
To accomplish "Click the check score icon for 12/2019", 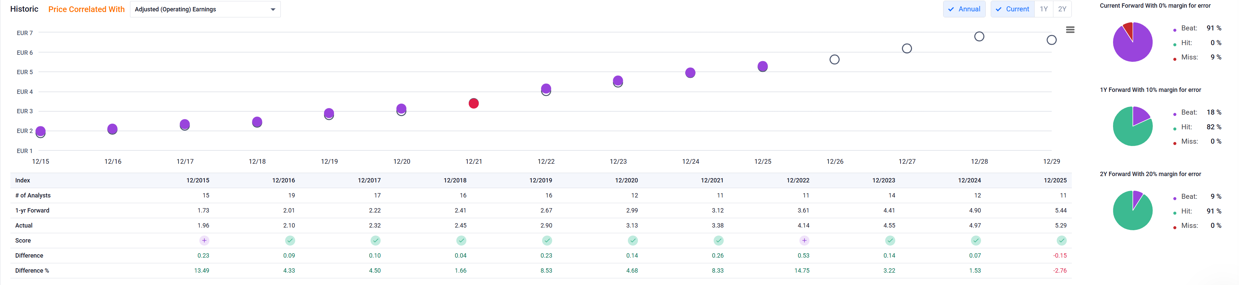I will coord(547,240).
